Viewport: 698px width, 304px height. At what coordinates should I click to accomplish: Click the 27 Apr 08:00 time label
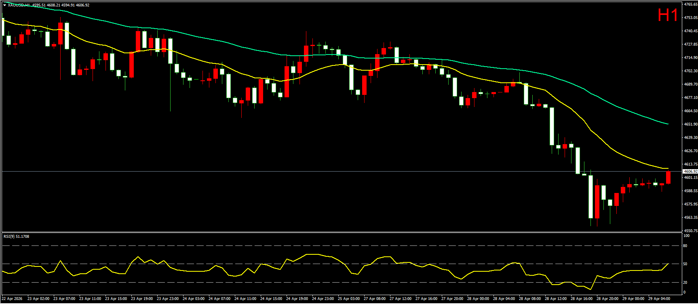[x=374, y=299]
